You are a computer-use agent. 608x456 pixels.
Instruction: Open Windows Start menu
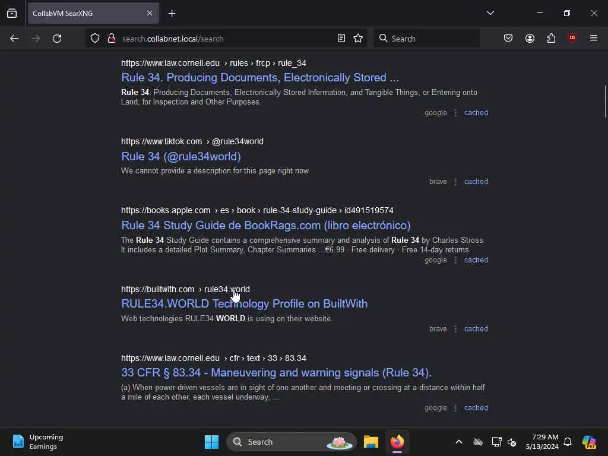(211, 442)
